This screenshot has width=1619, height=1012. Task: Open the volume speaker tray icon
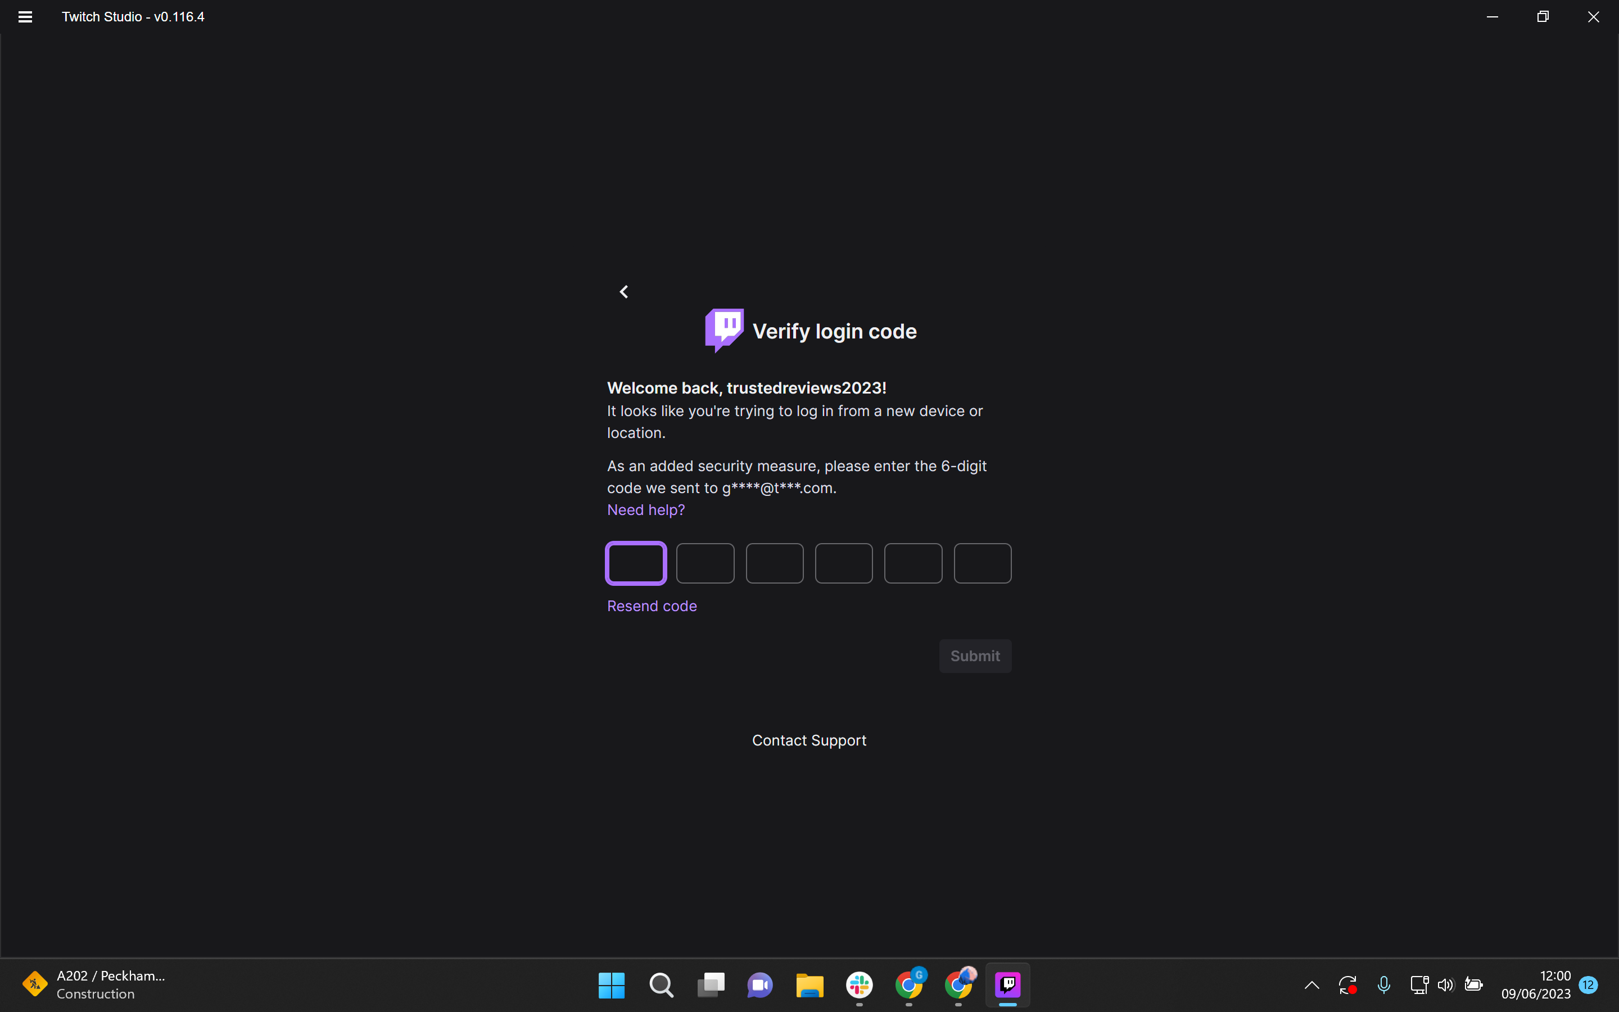(x=1446, y=985)
